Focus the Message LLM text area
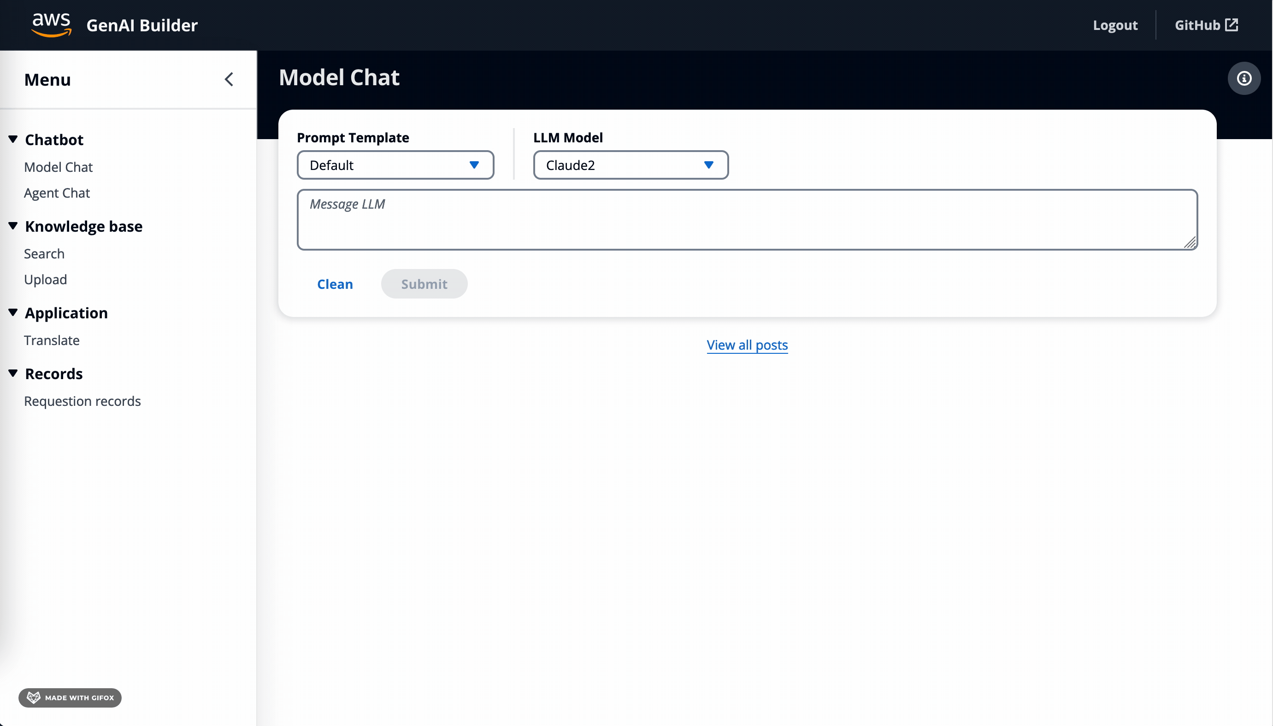This screenshot has height=726, width=1273. [747, 219]
